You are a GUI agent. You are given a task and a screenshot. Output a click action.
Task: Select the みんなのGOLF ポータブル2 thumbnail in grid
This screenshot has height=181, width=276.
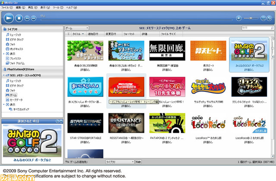click(249, 51)
